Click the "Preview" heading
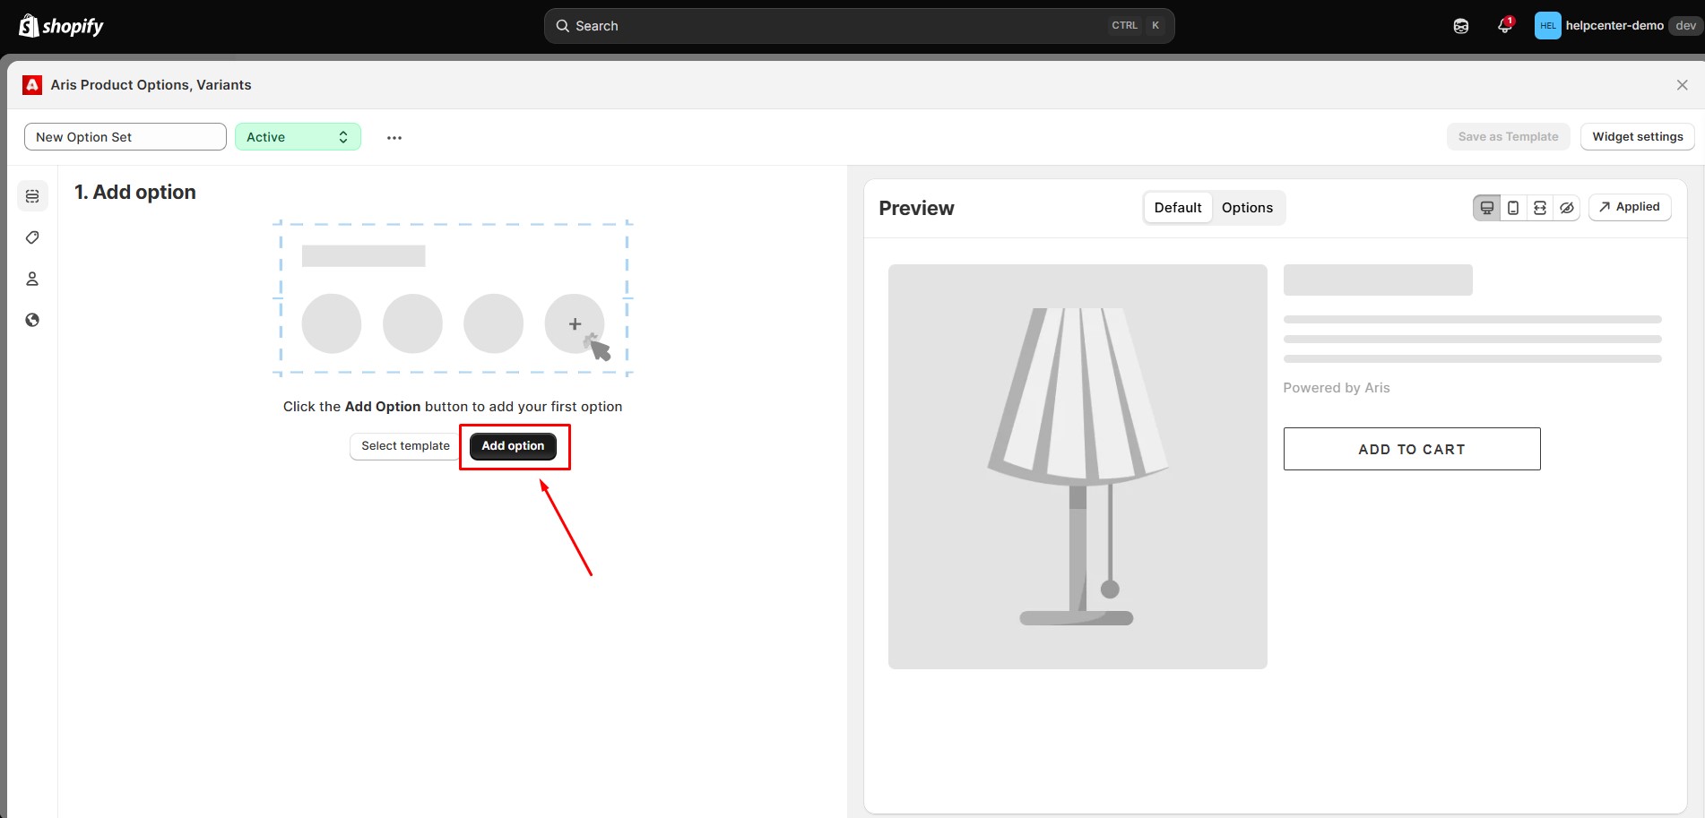This screenshot has width=1705, height=818. tap(916, 209)
